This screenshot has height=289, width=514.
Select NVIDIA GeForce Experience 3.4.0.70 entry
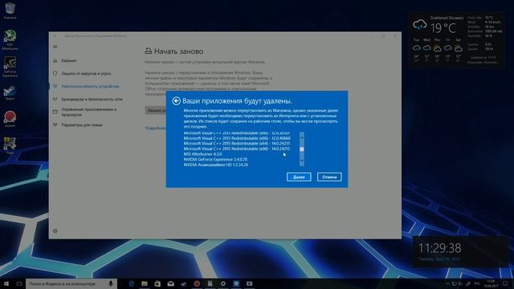pyautogui.click(x=215, y=159)
